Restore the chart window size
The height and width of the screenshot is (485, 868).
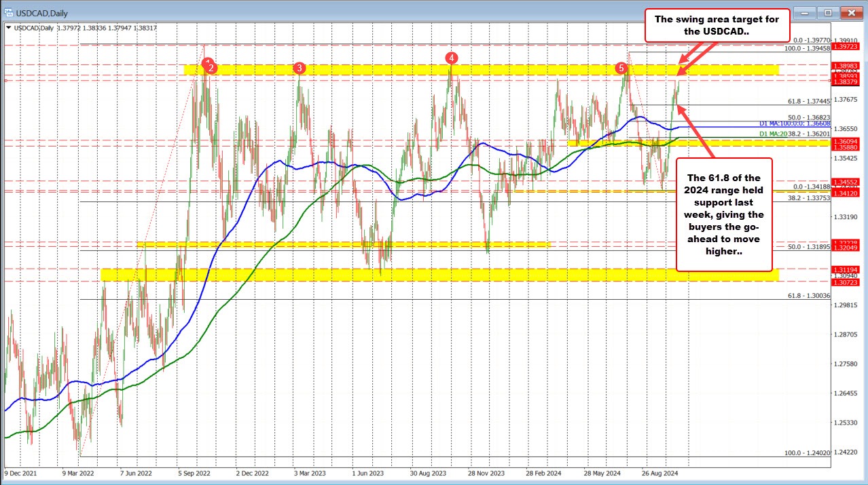point(828,13)
